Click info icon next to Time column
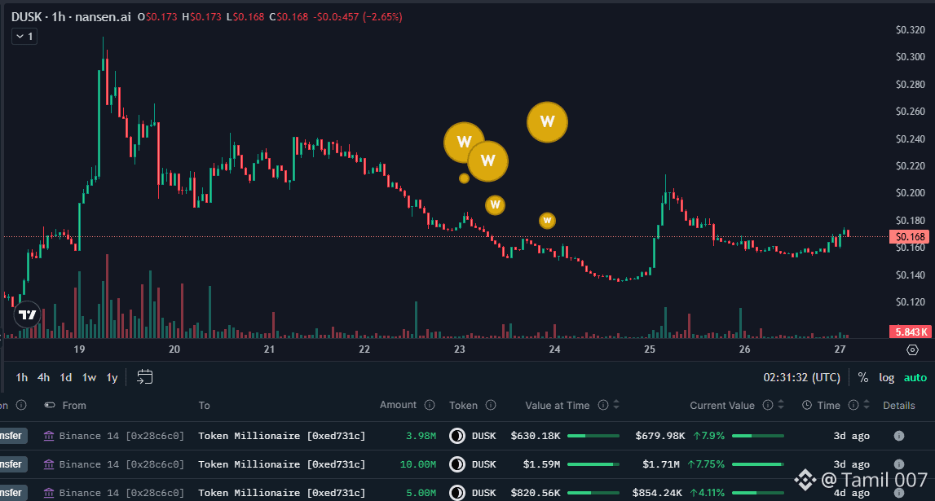This screenshot has height=501, width=935. [853, 405]
